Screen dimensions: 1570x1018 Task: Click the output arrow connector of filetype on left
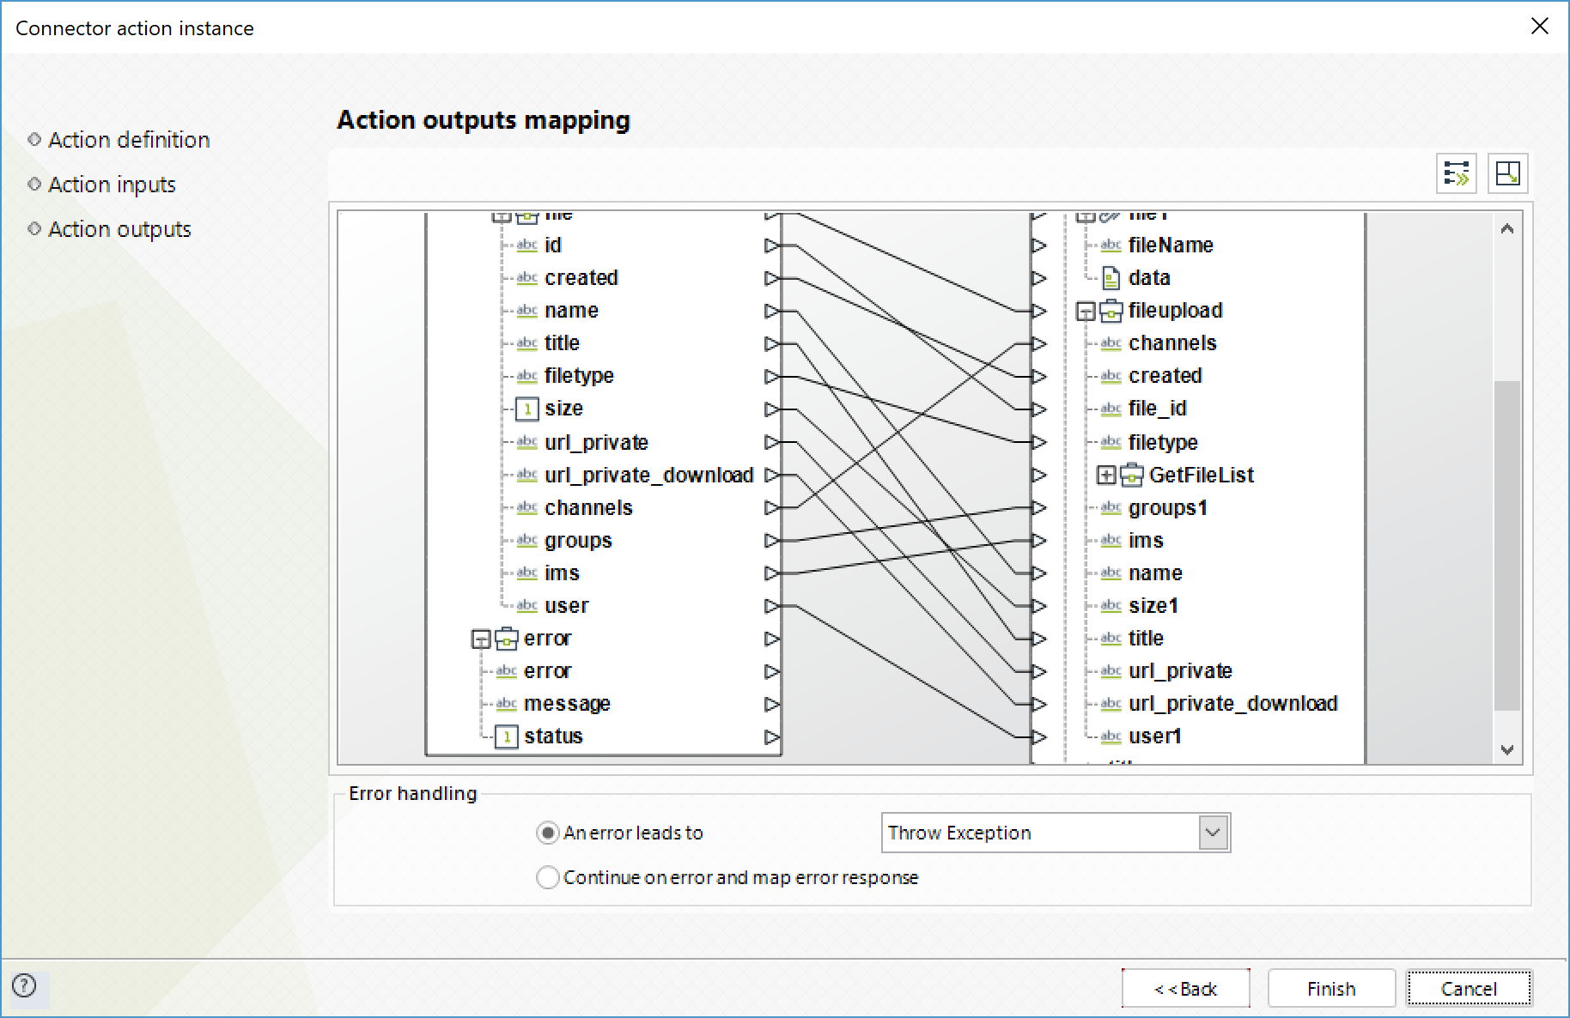771,376
